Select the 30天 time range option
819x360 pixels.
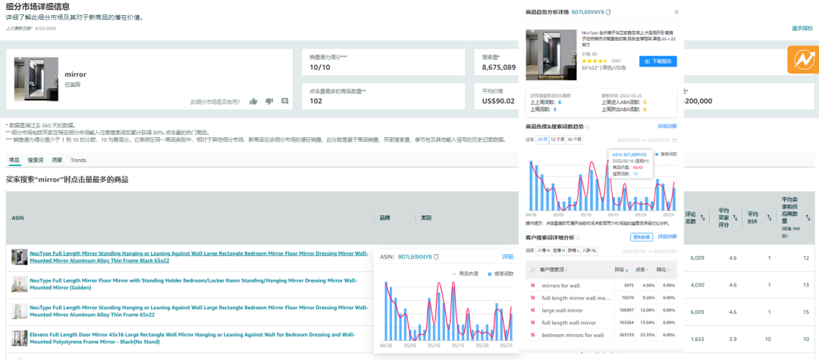click(542, 139)
